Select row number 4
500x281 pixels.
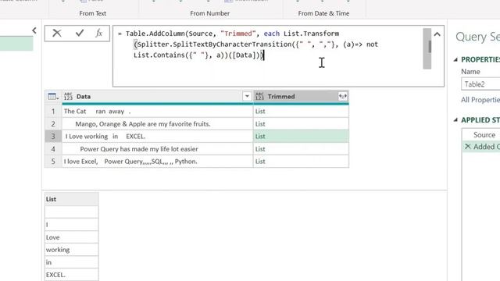click(x=53, y=149)
